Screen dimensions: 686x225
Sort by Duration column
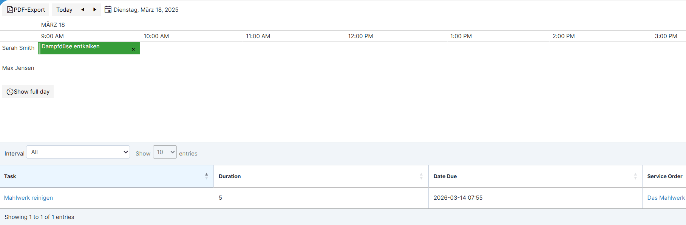pos(321,176)
